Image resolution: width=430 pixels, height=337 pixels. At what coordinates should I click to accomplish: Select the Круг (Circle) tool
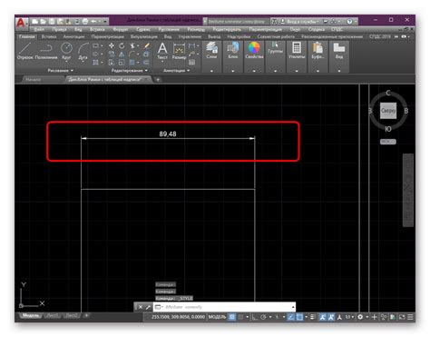66,51
